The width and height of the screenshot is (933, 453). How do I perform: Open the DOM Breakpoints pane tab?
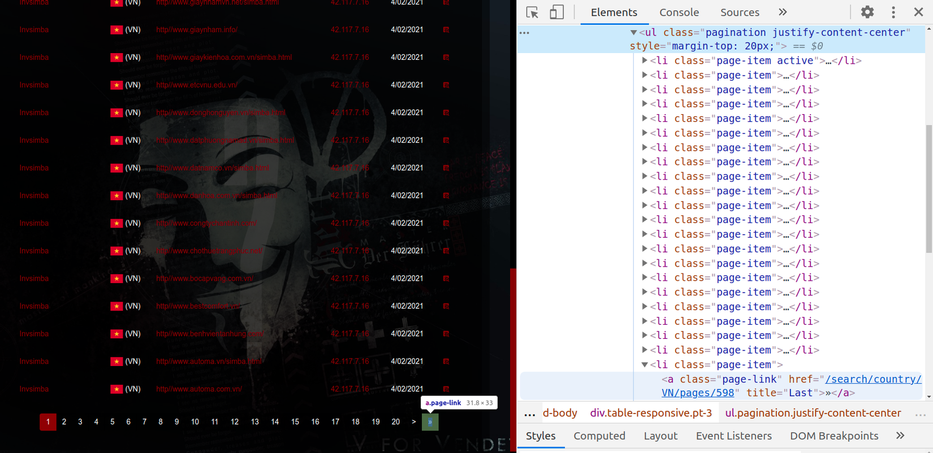[x=834, y=435]
